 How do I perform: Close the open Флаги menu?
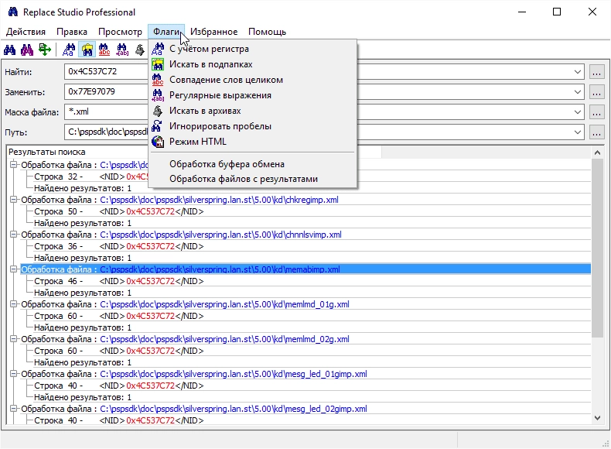[166, 32]
